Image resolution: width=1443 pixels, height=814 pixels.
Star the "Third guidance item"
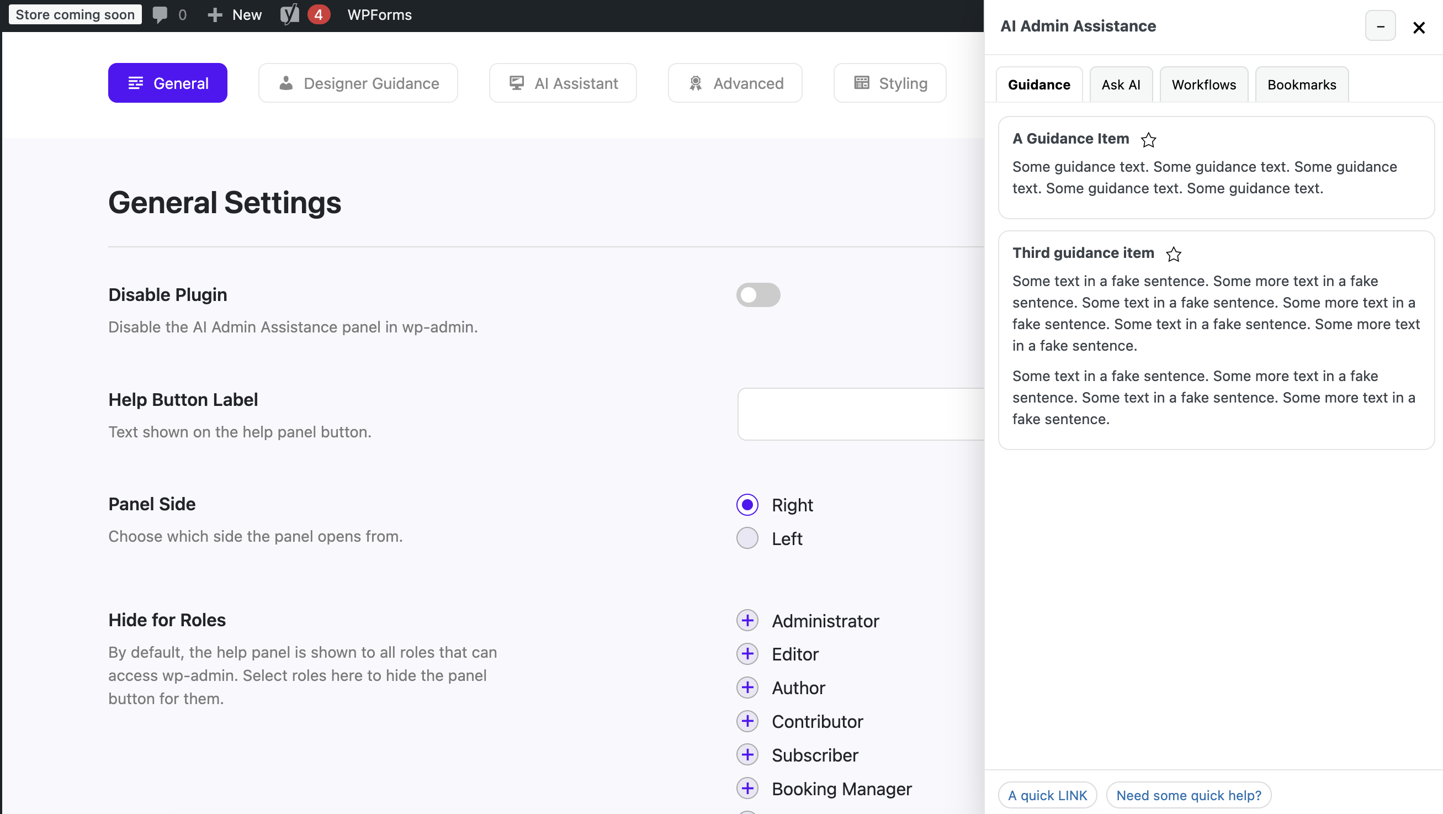coord(1174,255)
